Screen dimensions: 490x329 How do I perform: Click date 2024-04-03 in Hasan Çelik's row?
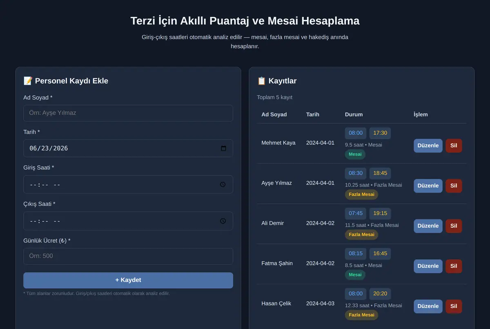point(320,304)
